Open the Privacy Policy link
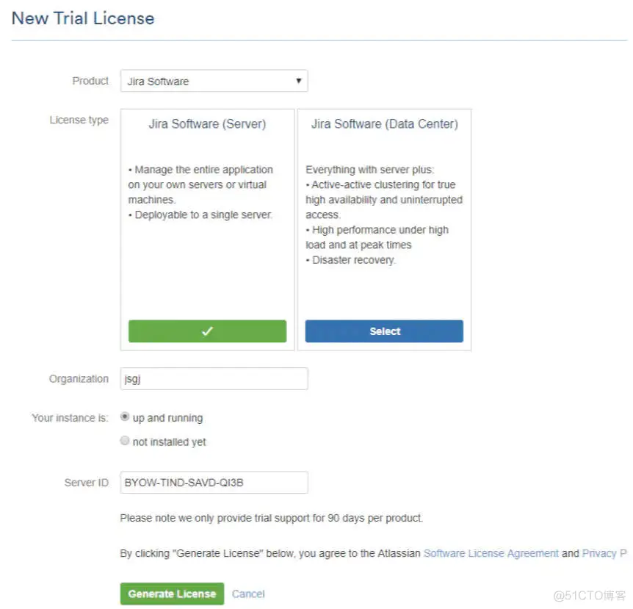The width and height of the screenshot is (633, 609). point(604,553)
